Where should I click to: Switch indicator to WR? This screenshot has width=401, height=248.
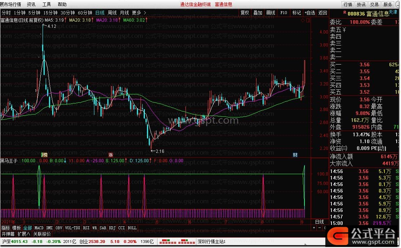(95, 228)
